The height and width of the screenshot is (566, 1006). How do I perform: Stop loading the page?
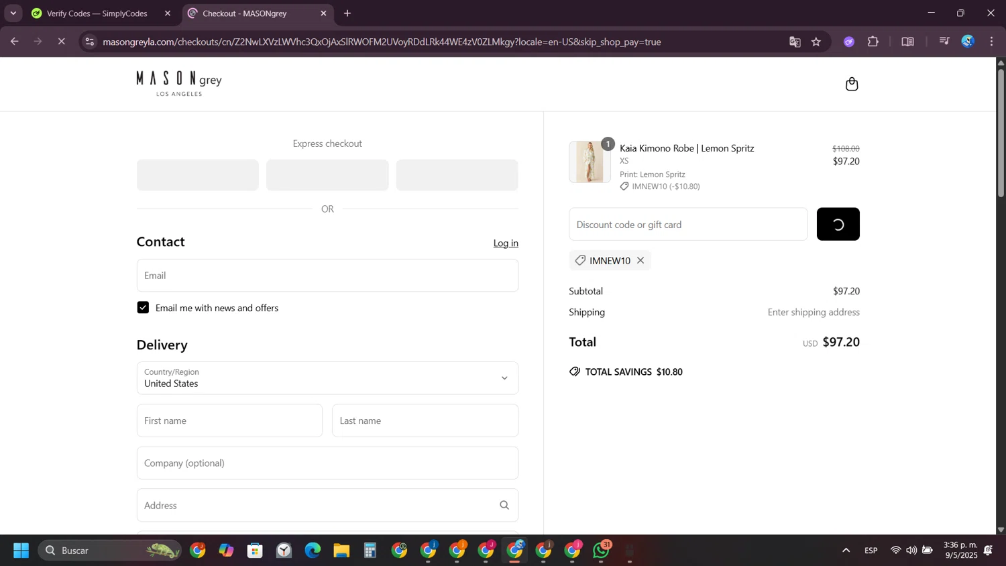61,42
